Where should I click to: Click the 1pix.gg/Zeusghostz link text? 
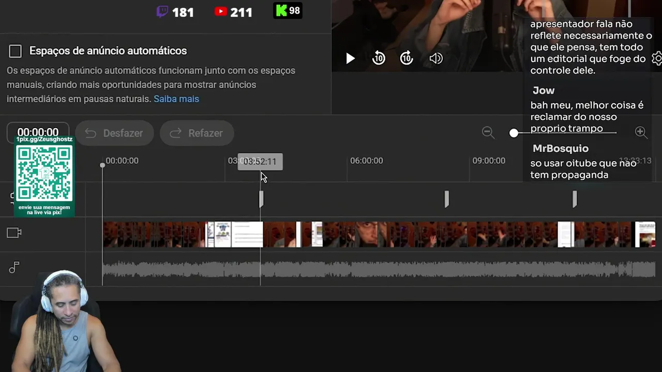point(44,139)
